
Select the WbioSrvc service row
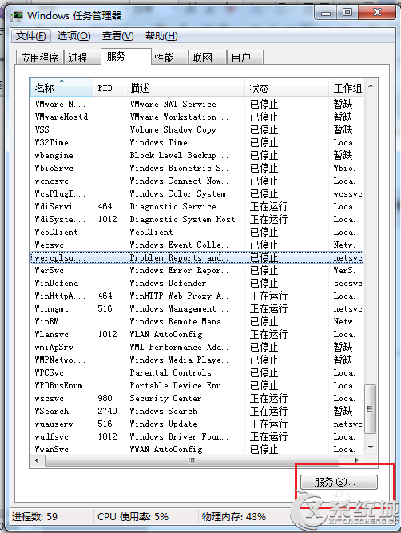[197, 169]
